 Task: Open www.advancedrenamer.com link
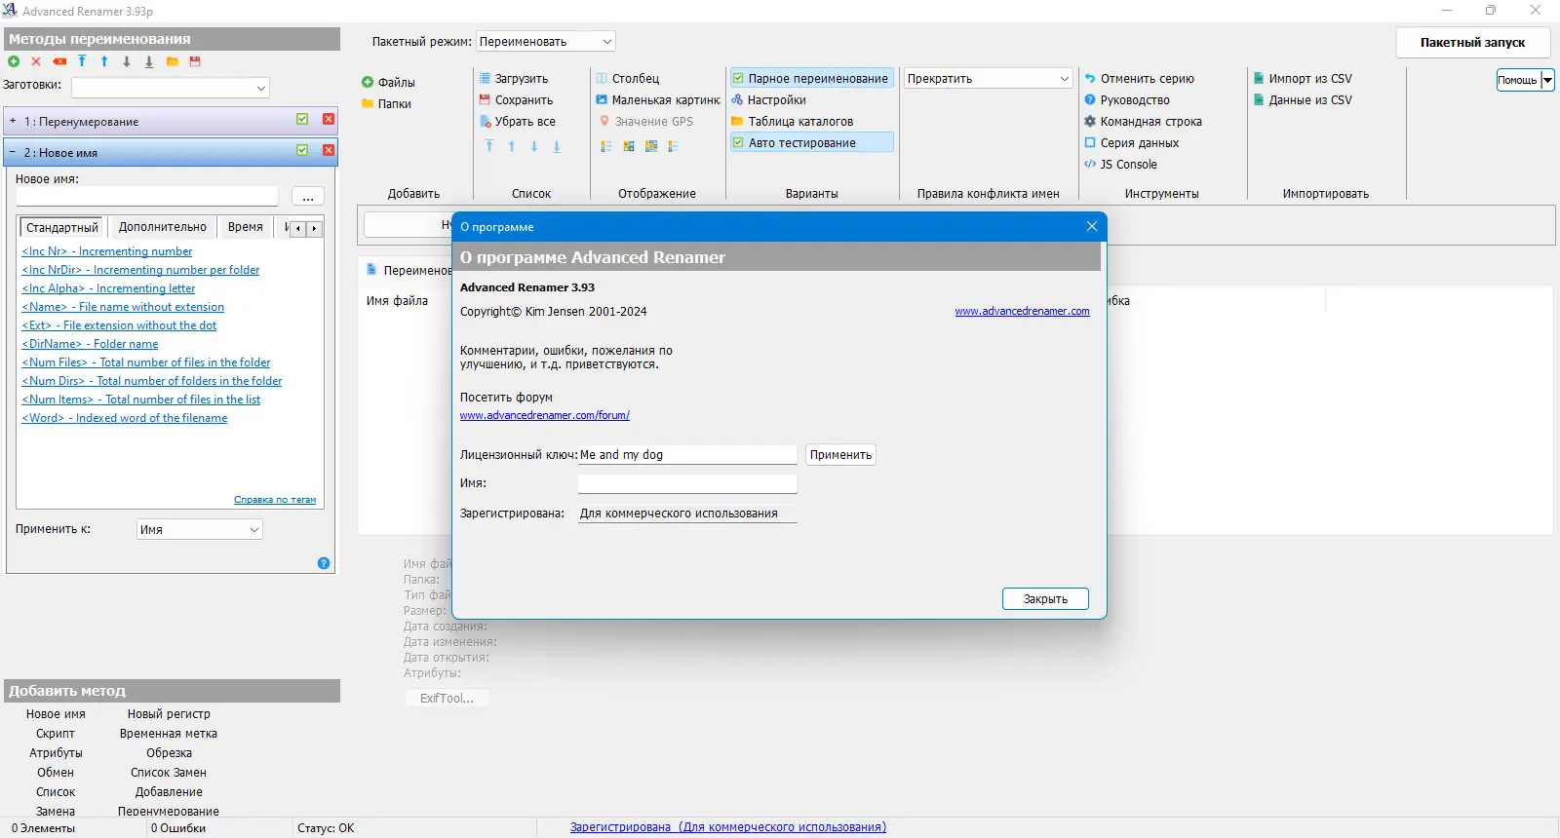point(1022,312)
